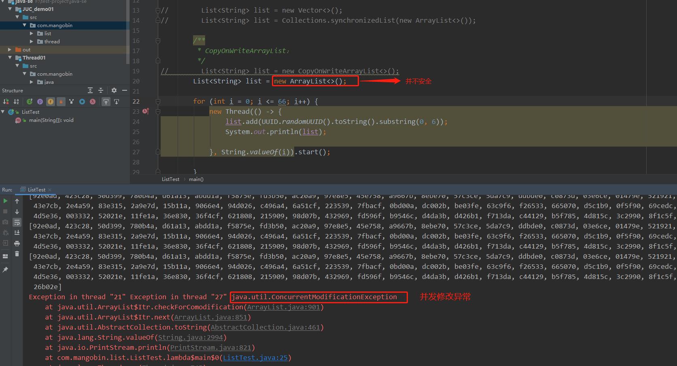Sort structure by visibility
Viewport: 677px width, 366px height.
tap(6, 102)
